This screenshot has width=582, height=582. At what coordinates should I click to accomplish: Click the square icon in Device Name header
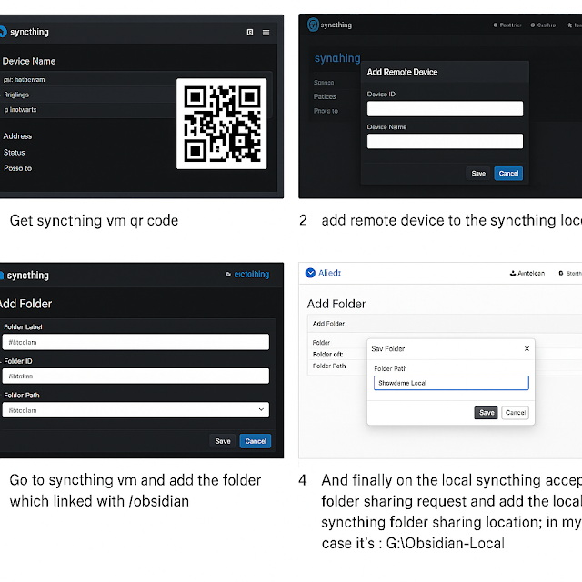pos(250,33)
